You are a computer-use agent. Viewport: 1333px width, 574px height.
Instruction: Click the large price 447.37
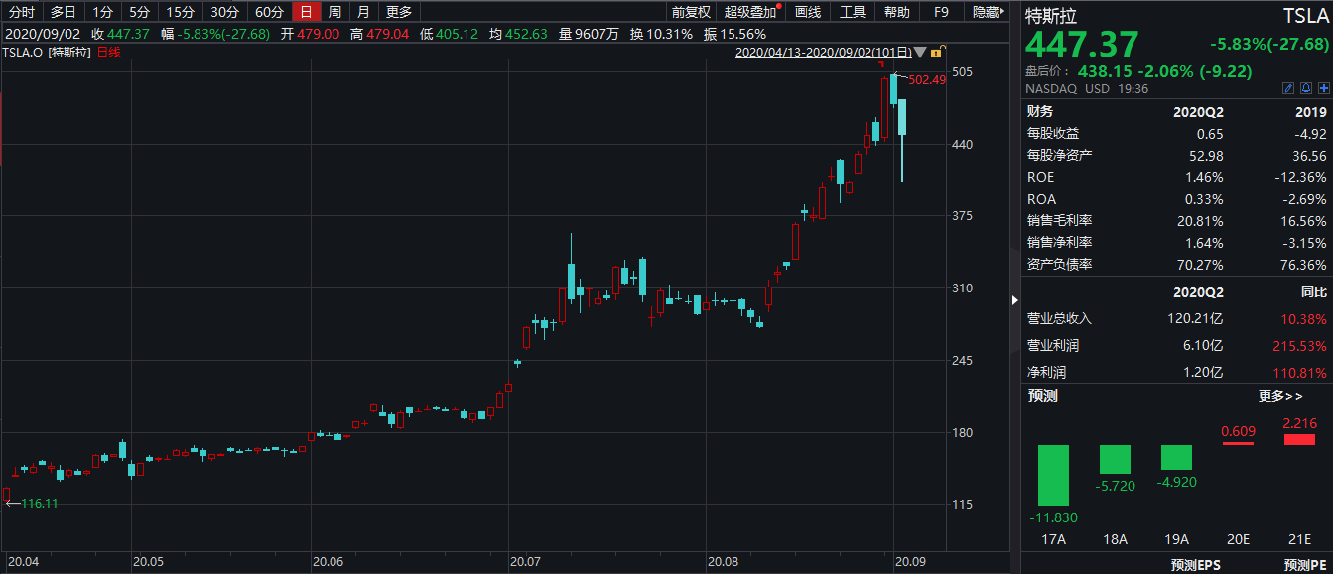pos(1083,45)
